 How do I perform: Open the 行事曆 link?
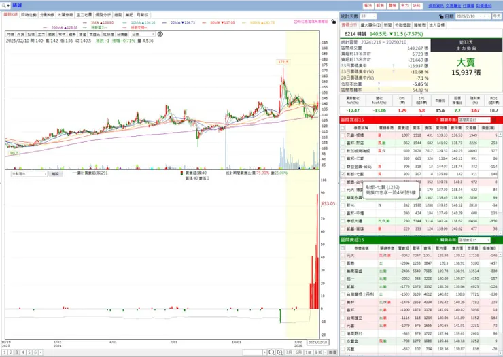pos(468,5)
